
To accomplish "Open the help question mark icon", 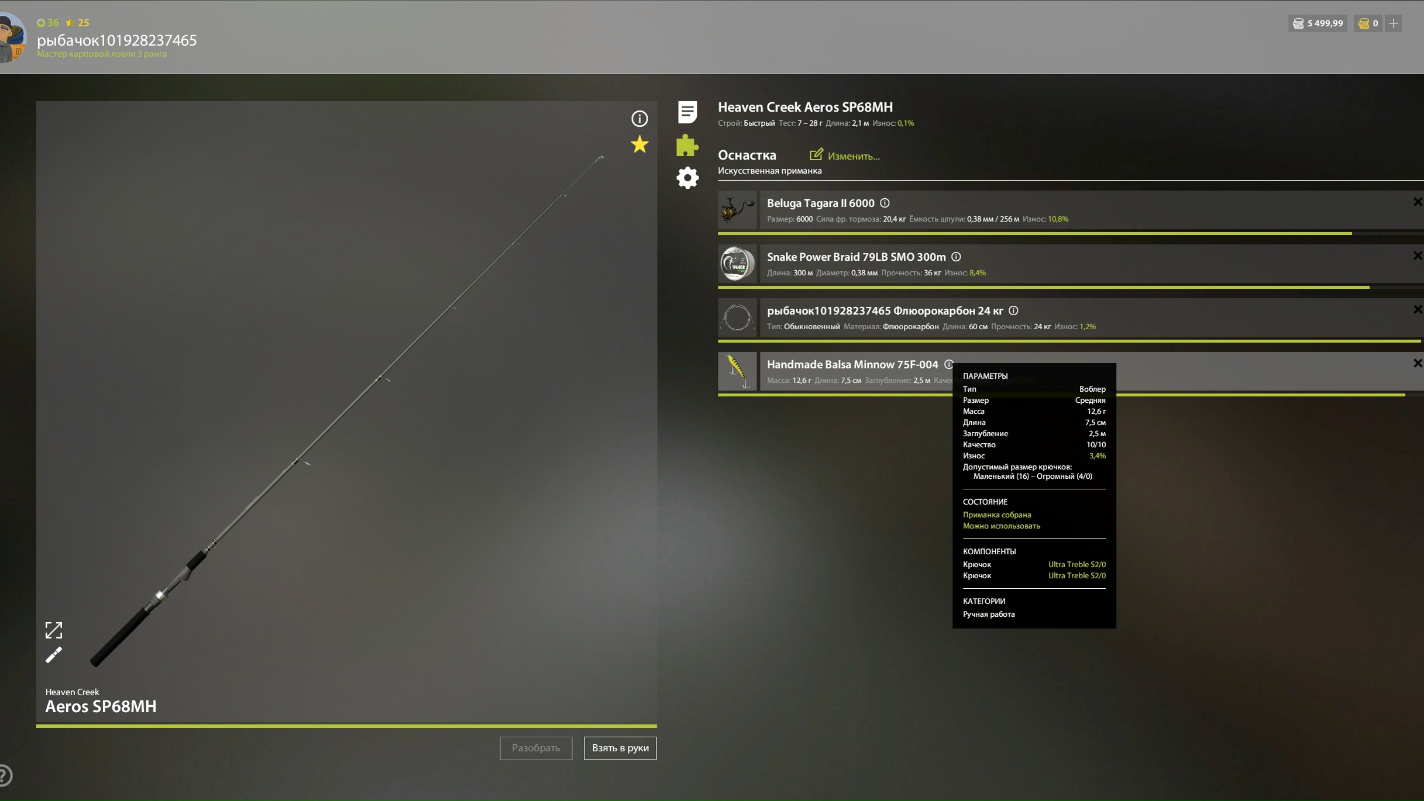I will click(5, 776).
